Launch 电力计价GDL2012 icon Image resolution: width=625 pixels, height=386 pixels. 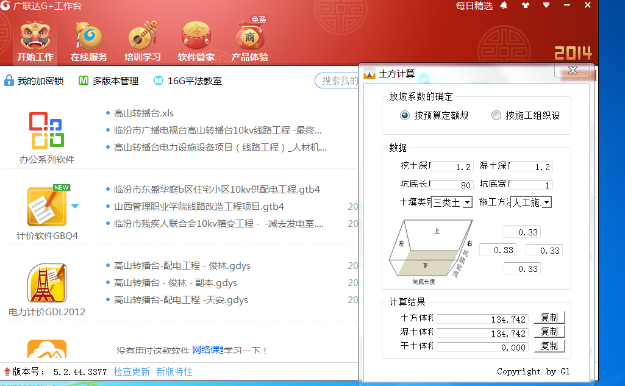coord(46,283)
